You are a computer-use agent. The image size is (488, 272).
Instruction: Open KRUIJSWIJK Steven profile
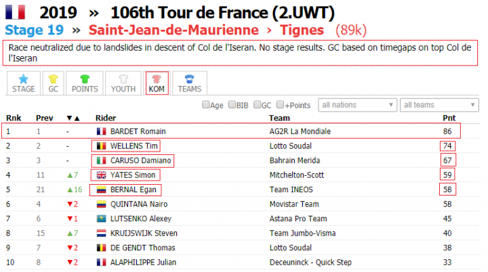coord(144,233)
